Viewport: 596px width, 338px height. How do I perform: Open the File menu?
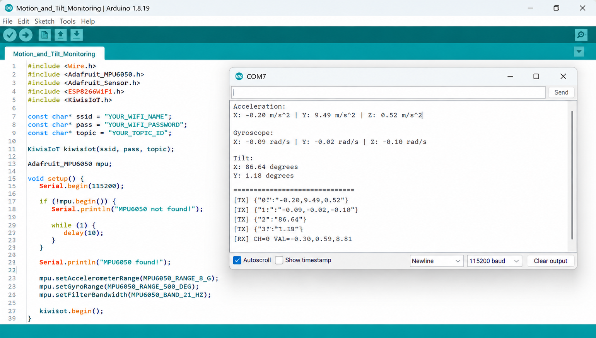[x=7, y=21]
